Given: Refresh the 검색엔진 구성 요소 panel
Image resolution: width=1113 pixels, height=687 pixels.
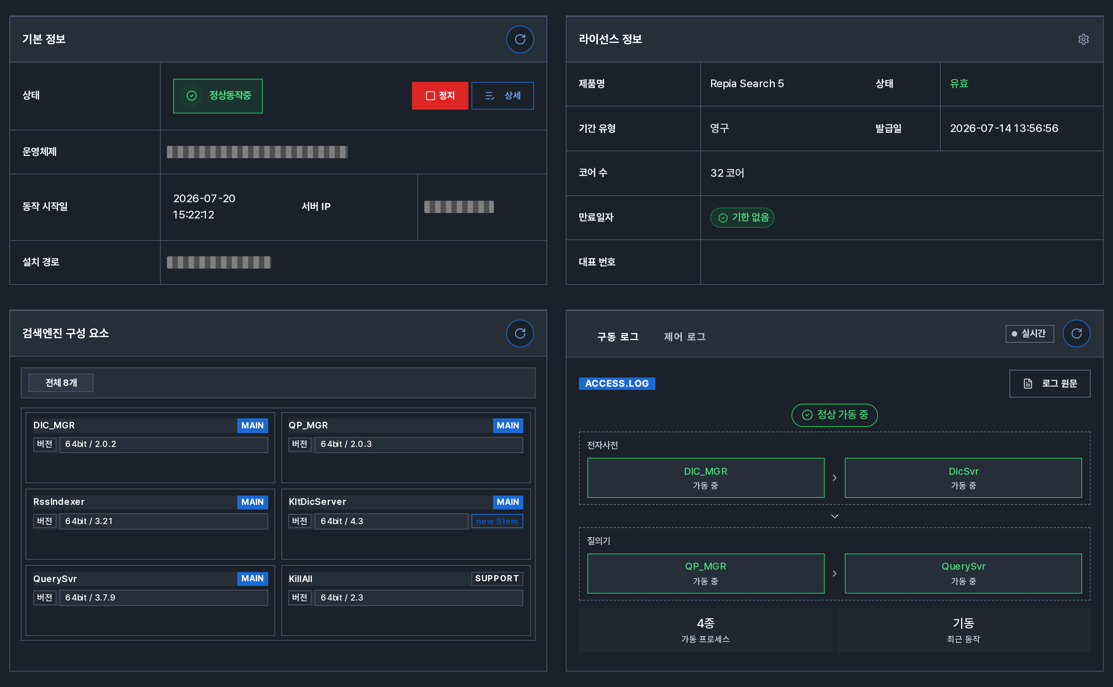Looking at the screenshot, I should point(520,333).
